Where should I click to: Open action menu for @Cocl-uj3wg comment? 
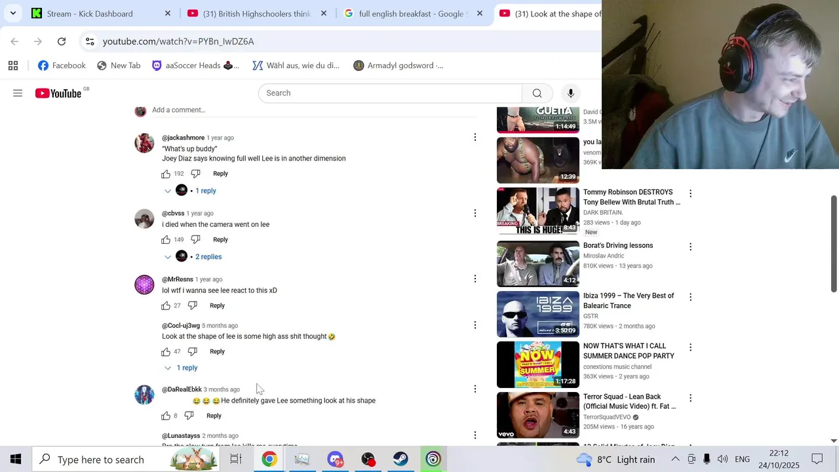tap(475, 325)
